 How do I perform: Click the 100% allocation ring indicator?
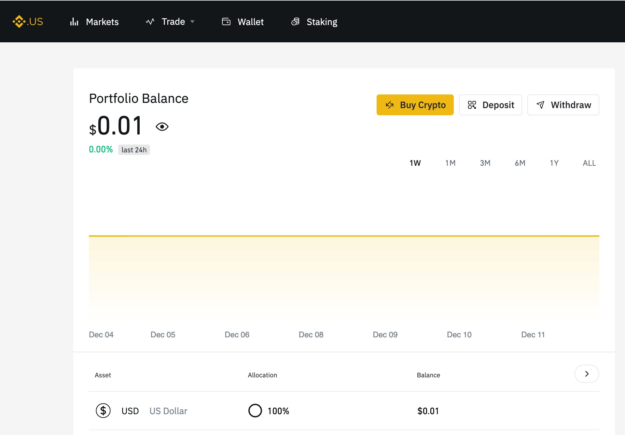point(255,411)
